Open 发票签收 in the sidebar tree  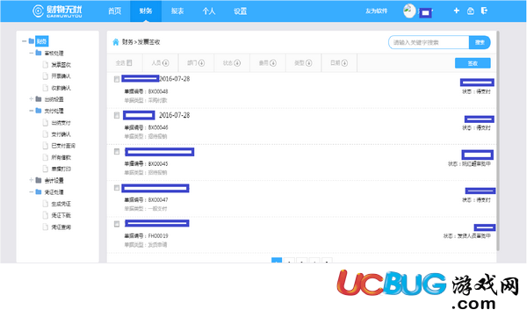61,65
